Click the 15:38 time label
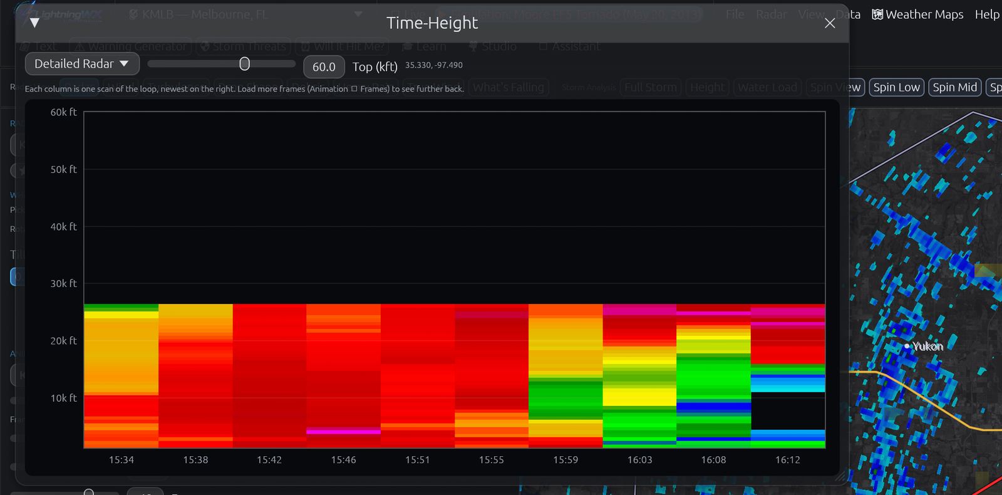1002x495 pixels. [x=195, y=460]
